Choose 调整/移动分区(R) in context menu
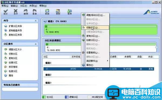 coord(95,15)
